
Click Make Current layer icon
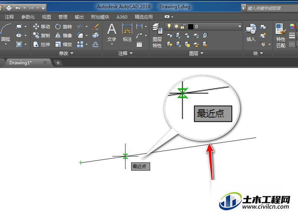click(205, 35)
